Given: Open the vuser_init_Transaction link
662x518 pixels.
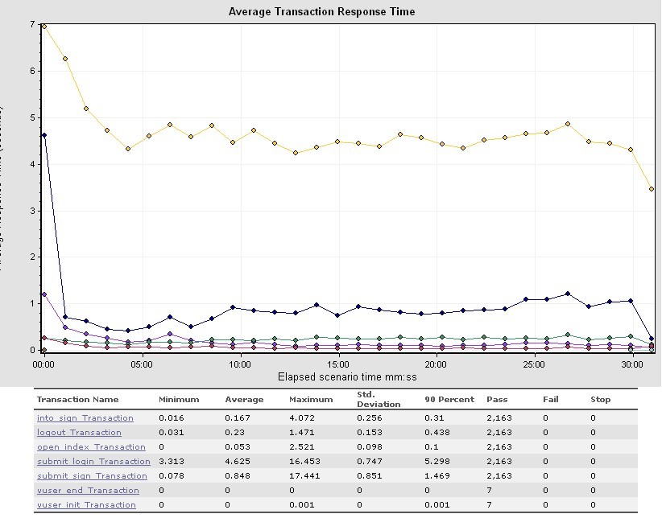Looking at the screenshot, I should click(86, 505).
